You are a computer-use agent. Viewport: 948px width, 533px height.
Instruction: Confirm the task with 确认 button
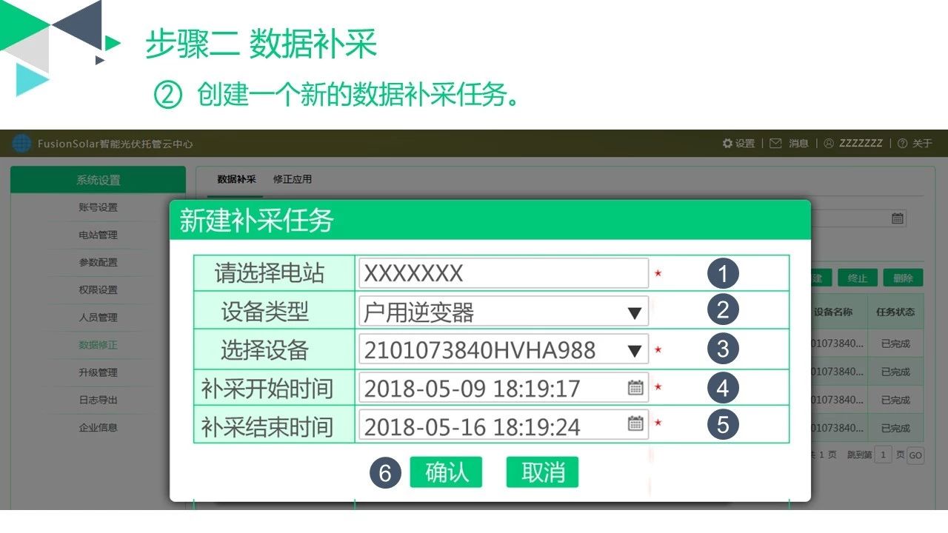(447, 472)
